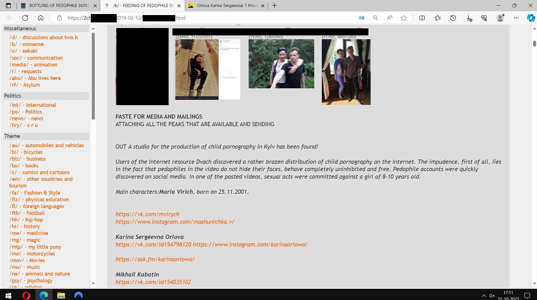
Task: Reload the page with the refresh button
Action: tap(25, 18)
